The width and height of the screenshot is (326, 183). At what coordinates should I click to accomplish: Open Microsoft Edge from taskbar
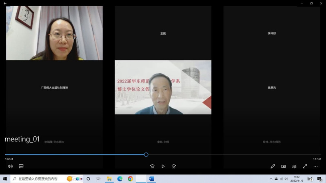(120, 179)
